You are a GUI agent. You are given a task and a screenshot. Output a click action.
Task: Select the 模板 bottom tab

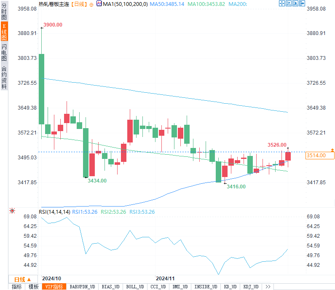[x=34, y=287]
